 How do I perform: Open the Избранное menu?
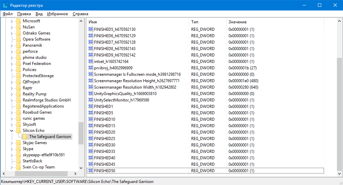coord(57,14)
